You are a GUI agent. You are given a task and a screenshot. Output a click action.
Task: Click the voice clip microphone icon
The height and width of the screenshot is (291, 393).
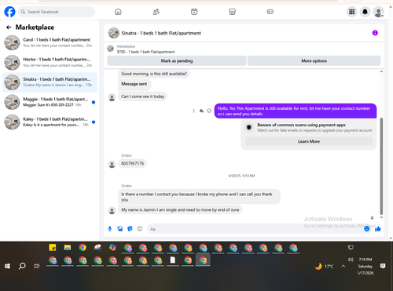click(x=110, y=229)
